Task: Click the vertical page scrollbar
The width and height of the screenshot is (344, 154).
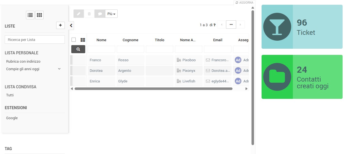Action: tap(253, 78)
